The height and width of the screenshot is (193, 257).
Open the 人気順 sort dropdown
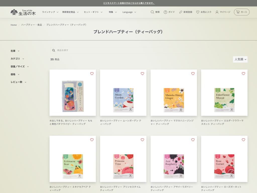(240, 59)
